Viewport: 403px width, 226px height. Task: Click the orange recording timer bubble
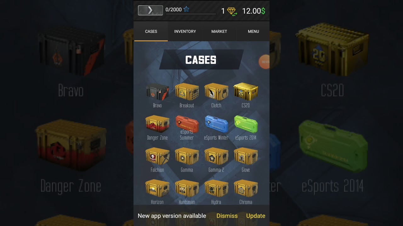pyautogui.click(x=264, y=62)
